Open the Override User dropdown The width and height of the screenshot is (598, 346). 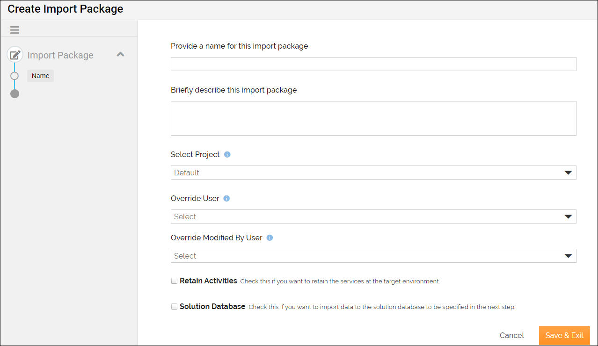[x=373, y=216]
